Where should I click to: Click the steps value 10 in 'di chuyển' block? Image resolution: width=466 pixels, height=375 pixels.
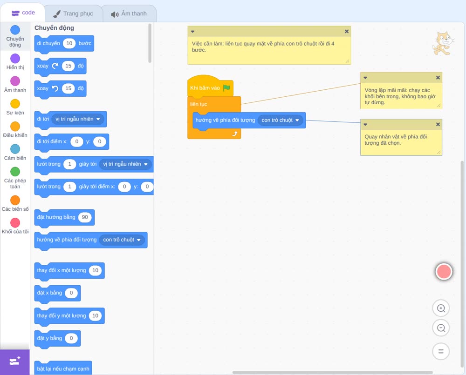tap(69, 43)
